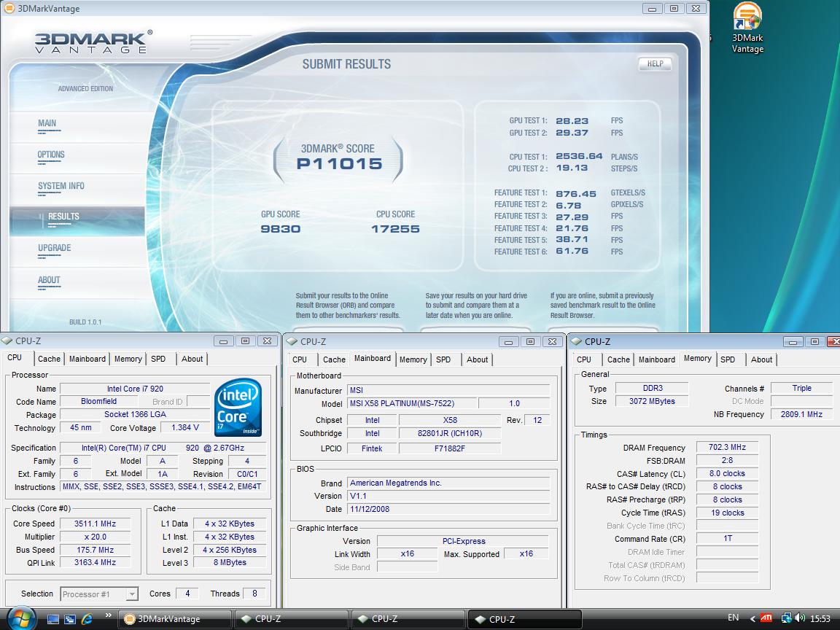Screen dimensions: 840x630
Task: Open About tab in first CPU-Z window
Action: click(192, 359)
